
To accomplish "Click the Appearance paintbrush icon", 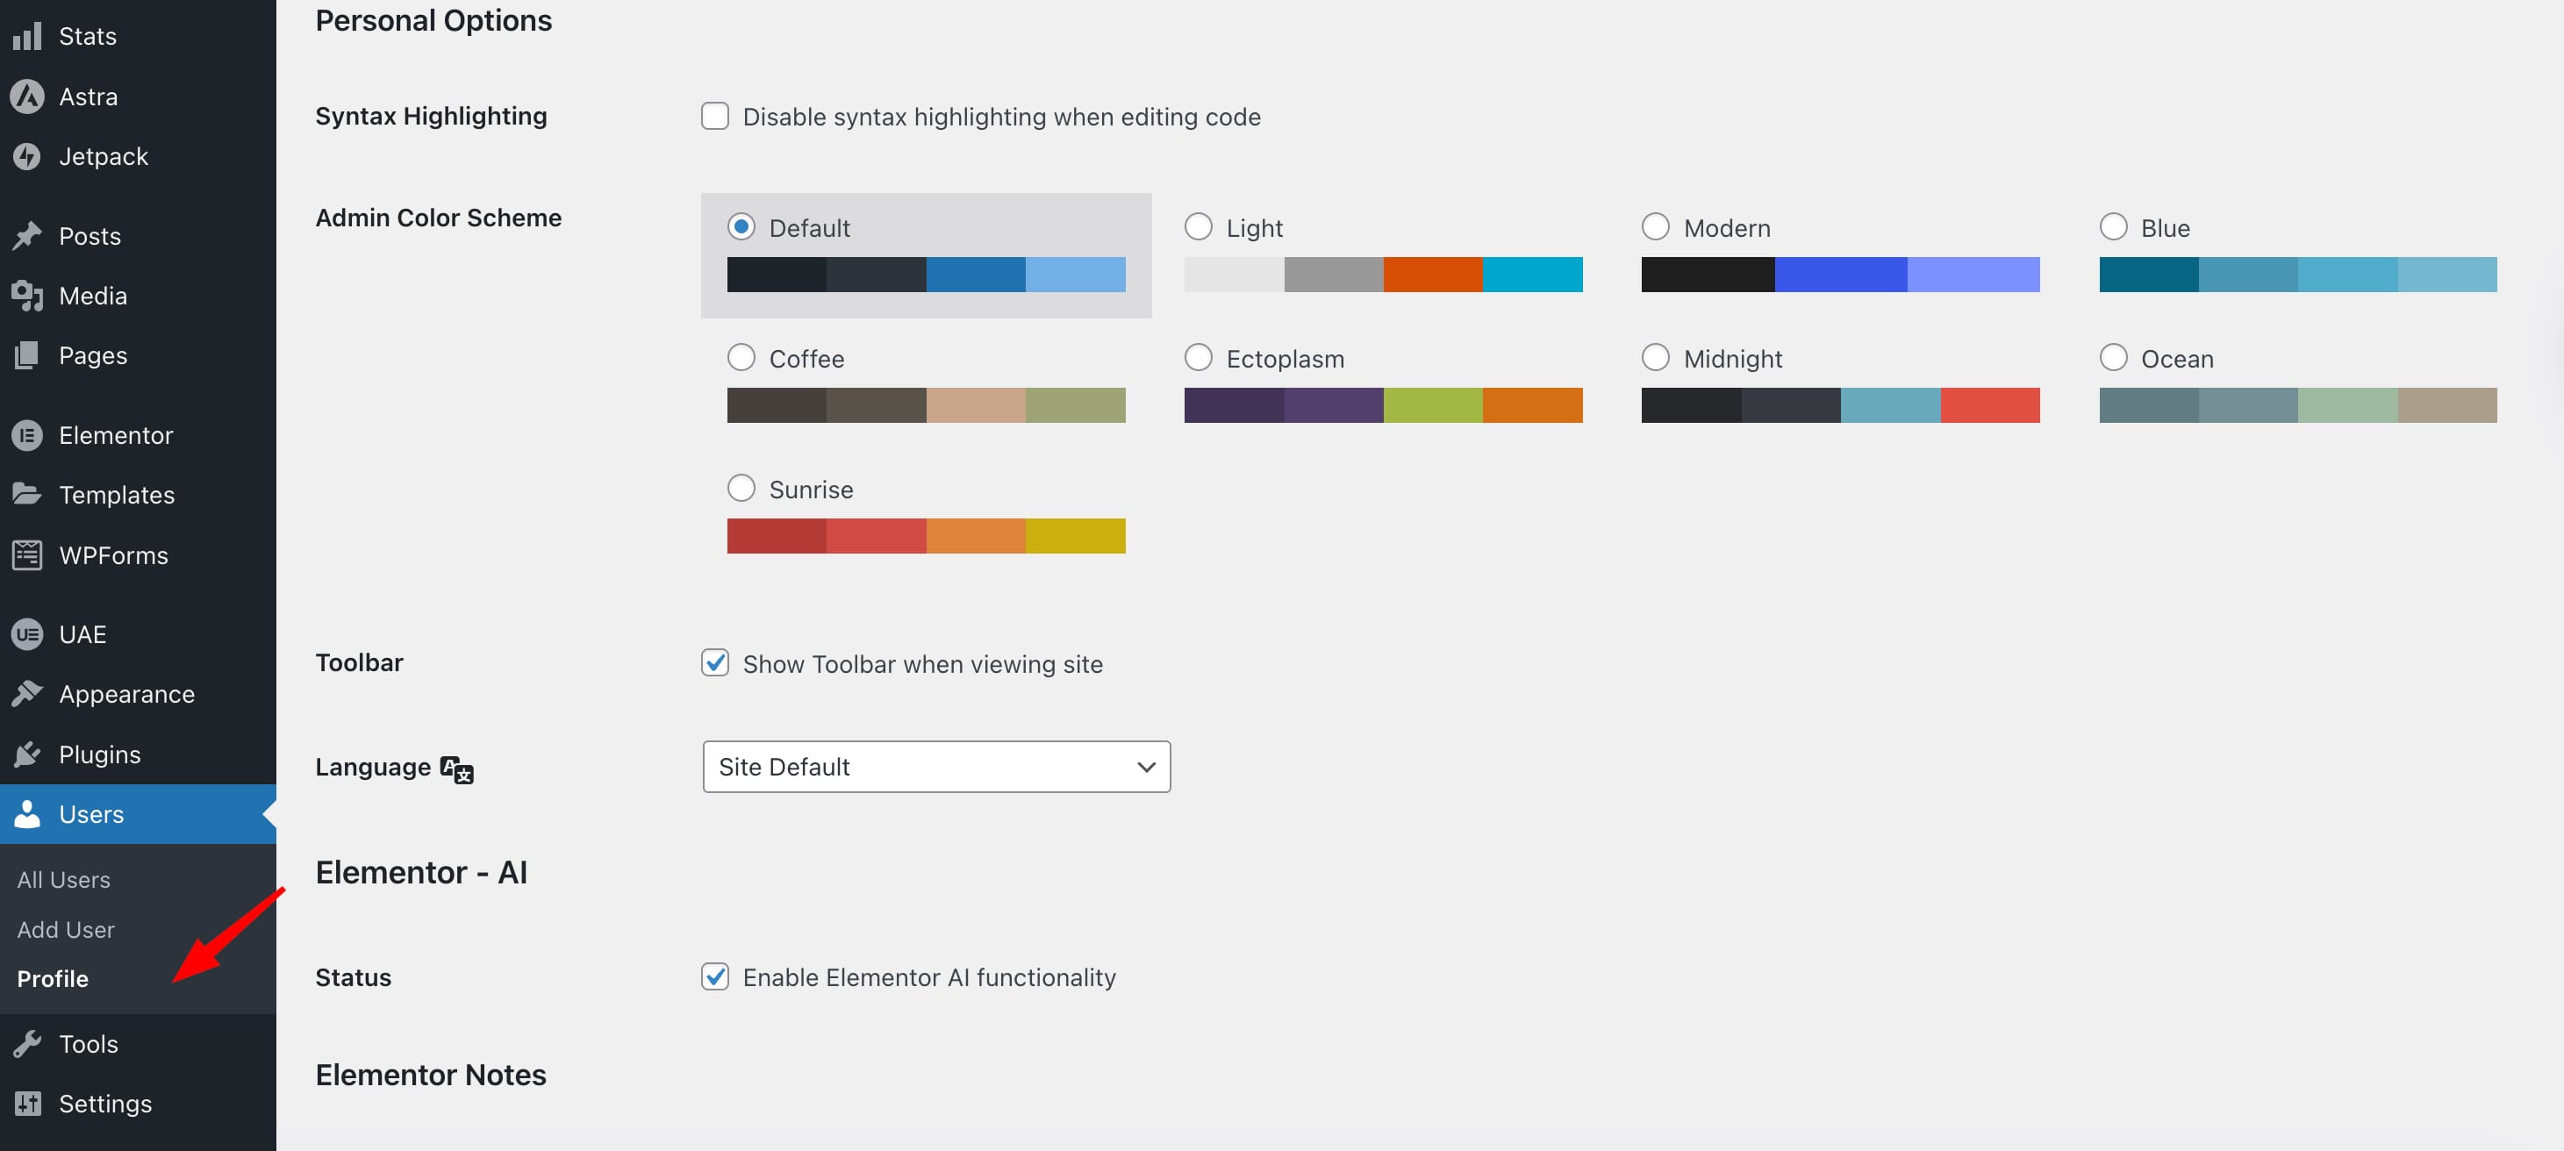I will tap(27, 693).
